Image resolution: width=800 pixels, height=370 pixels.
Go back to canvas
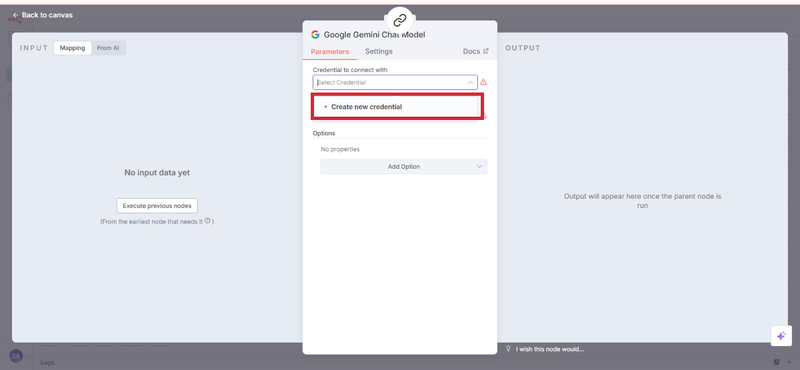click(x=43, y=15)
